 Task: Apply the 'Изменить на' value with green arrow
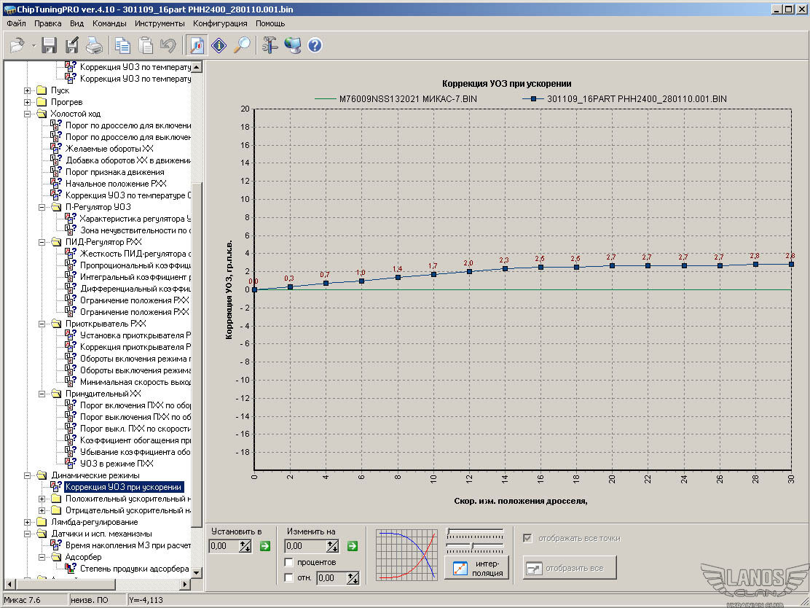tap(353, 546)
